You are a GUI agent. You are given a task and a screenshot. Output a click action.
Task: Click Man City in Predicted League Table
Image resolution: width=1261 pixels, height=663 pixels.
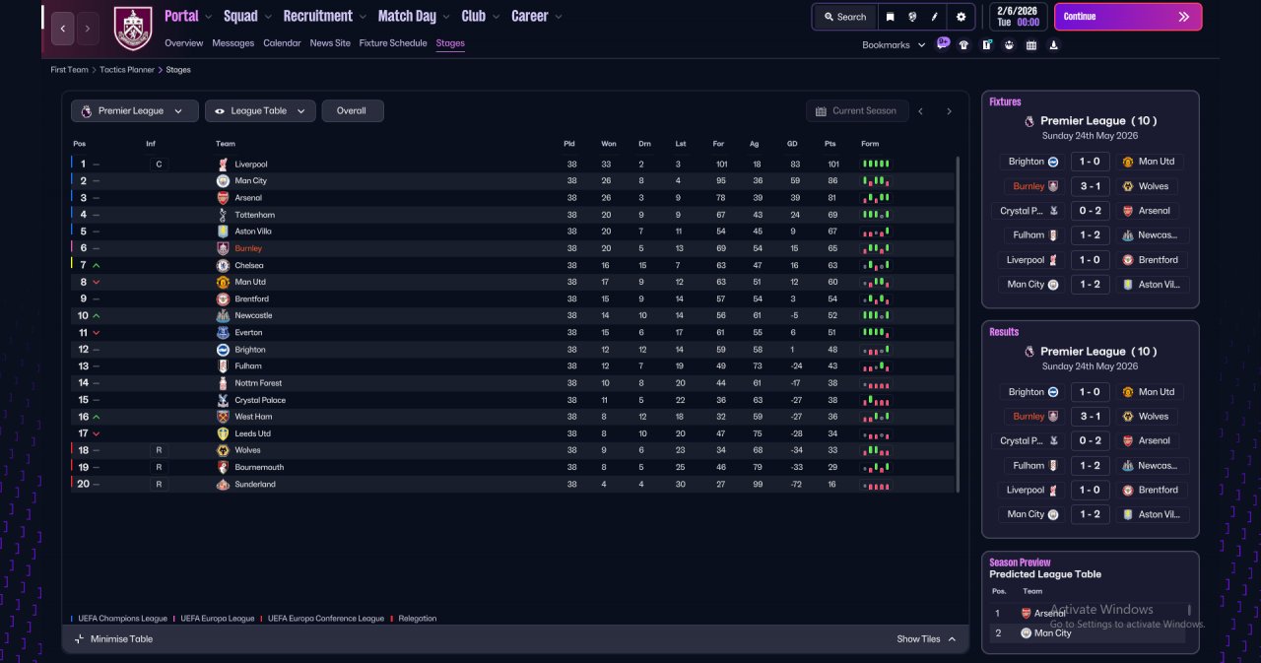click(x=1052, y=632)
